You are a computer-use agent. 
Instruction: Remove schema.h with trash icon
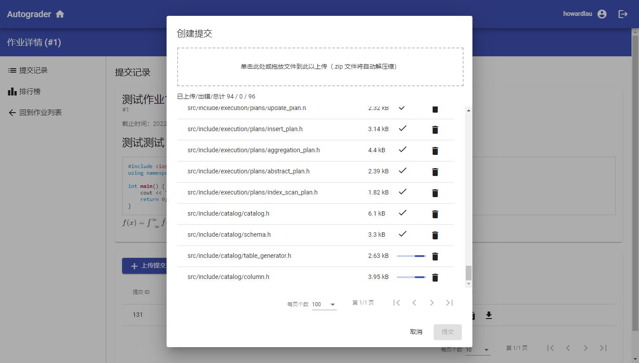pos(435,235)
